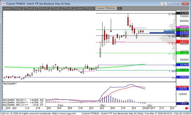Switch to the TFM,AW tab

[x=29, y=8]
